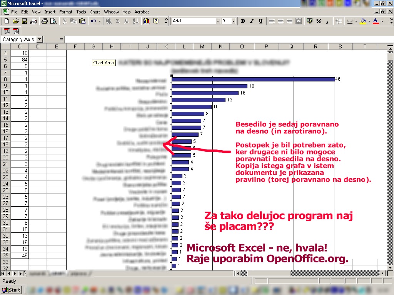Apply Currency style icon
Screen dimensions: 394x295
coord(310,21)
